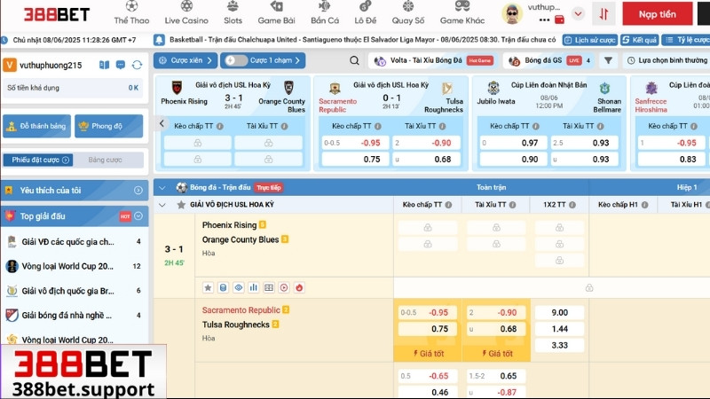Click the Nạp tiền deposit button
Viewport: 710px width, 399px height.
pos(657,14)
